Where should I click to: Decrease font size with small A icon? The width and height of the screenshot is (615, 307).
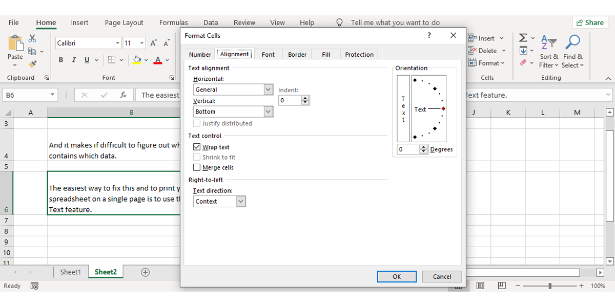click(x=167, y=43)
